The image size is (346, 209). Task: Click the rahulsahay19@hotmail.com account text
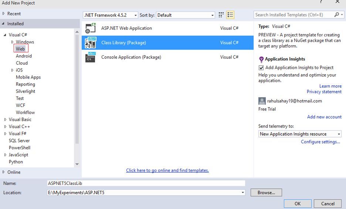point(294,101)
